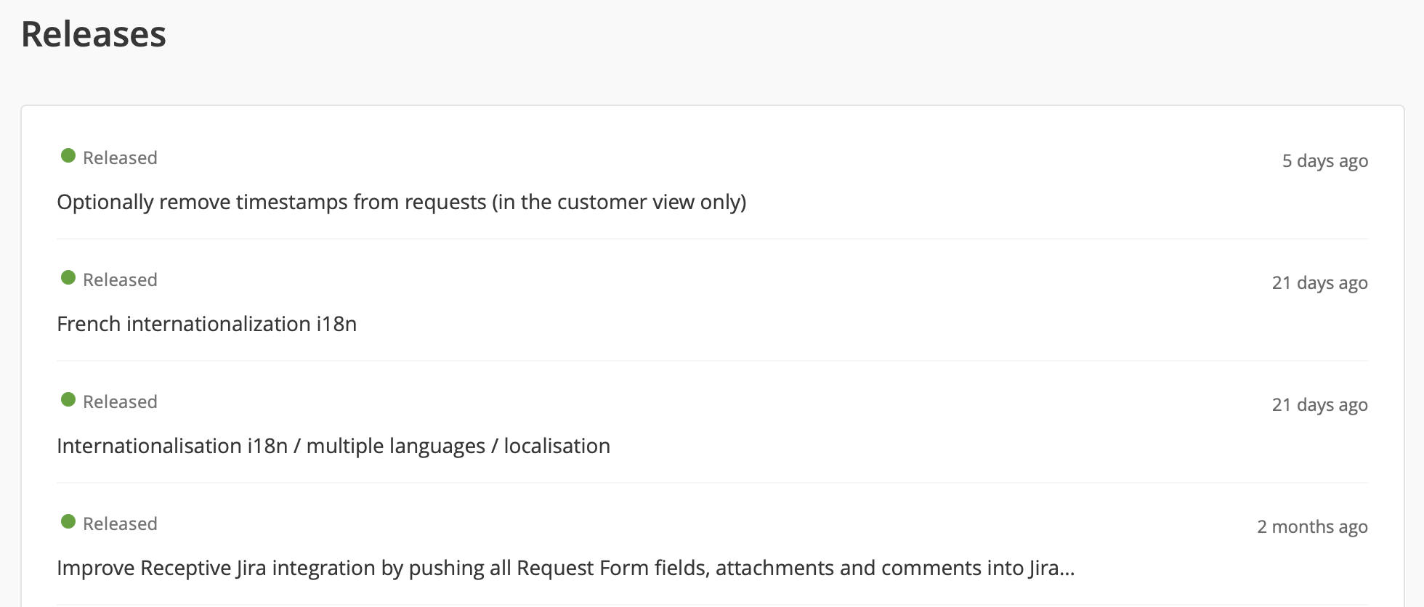
Task: Click separator line below the timestamps release row
Action: pos(712,239)
